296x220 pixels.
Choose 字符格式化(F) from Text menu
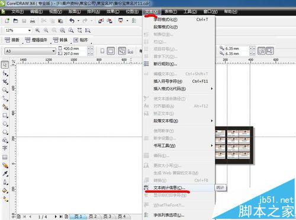click(179, 20)
